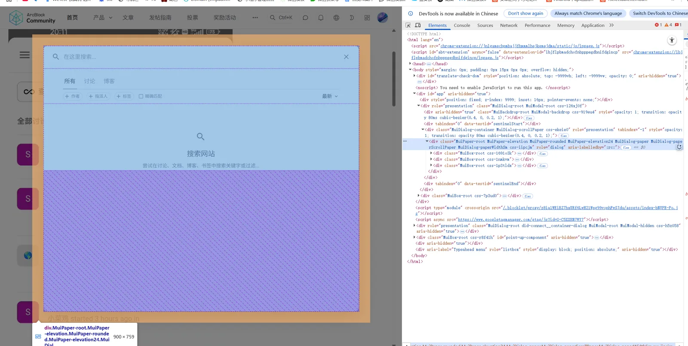Open the Console tab in DevTools
688x346 pixels.
pos(462,25)
